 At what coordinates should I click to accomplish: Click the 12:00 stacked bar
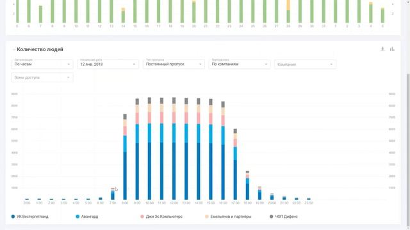(174, 148)
